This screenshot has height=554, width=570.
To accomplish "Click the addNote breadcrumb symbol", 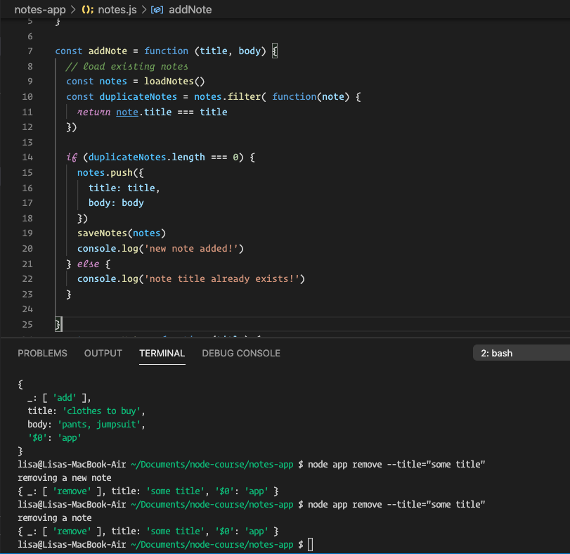I will (x=190, y=9).
